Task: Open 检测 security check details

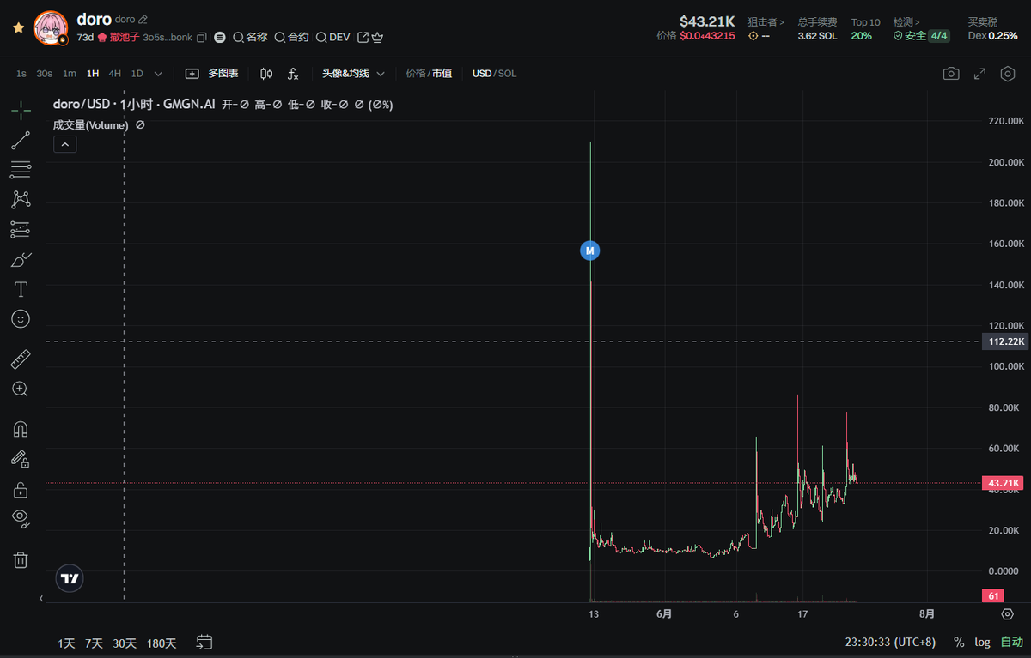Action: pyautogui.click(x=906, y=22)
